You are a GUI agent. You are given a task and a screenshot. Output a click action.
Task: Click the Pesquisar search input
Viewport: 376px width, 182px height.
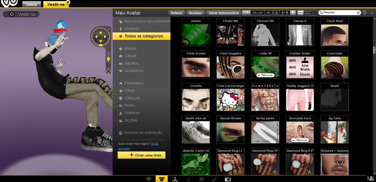tap(339, 13)
